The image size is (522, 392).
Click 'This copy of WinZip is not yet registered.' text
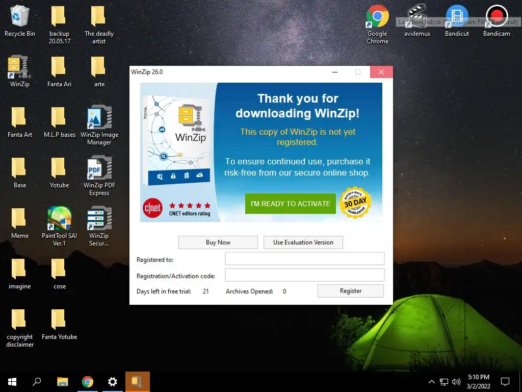298,137
